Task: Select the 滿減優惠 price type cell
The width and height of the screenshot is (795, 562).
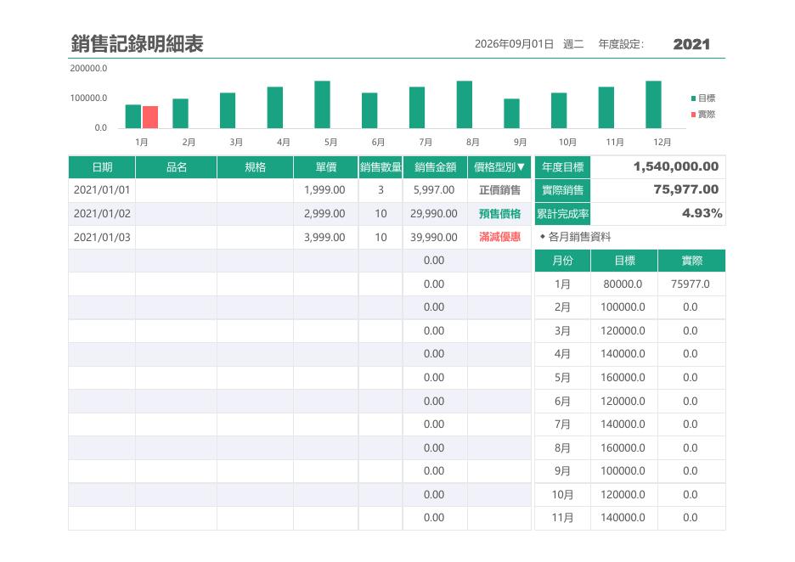Action: click(x=499, y=237)
